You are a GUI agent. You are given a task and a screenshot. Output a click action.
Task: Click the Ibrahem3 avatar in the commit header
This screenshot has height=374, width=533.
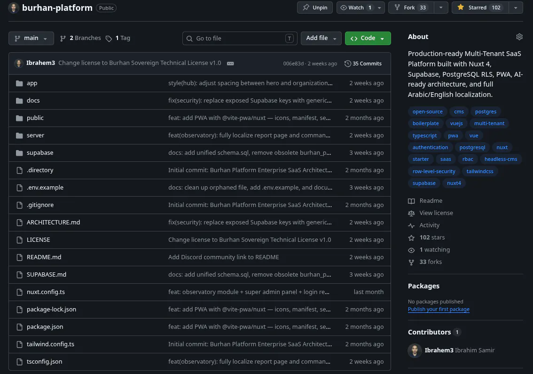pyautogui.click(x=19, y=64)
